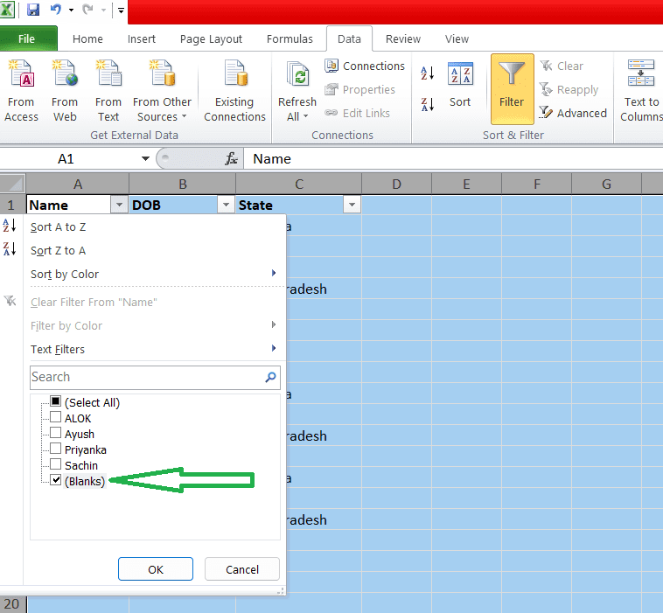663x613 pixels.
Task: Tick the Priyanka checkbox
Action: click(56, 449)
